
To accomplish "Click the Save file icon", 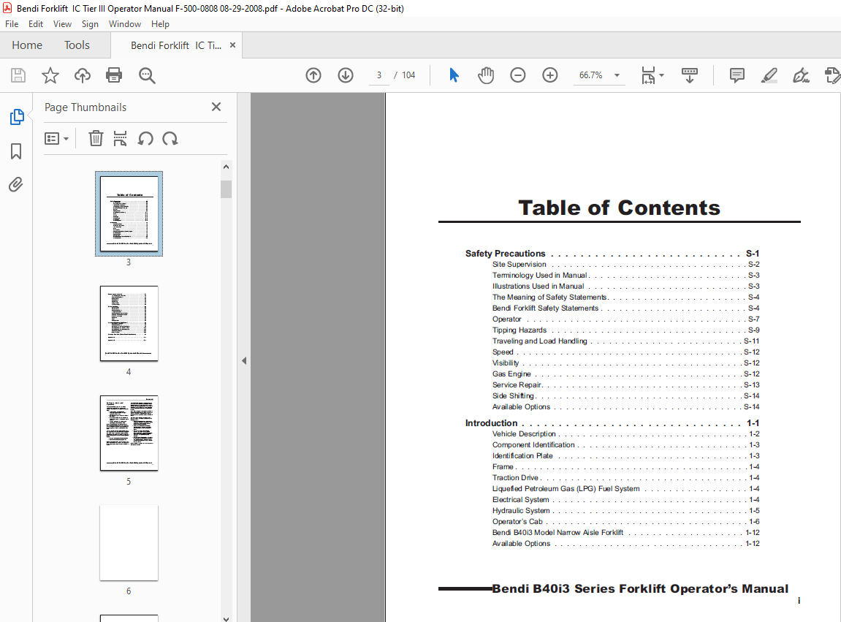I will pyautogui.click(x=18, y=75).
